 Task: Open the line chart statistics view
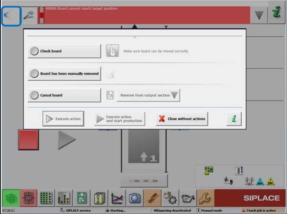click(x=117, y=198)
